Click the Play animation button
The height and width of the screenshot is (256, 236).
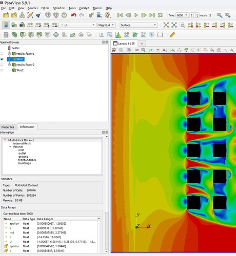[x=136, y=15]
